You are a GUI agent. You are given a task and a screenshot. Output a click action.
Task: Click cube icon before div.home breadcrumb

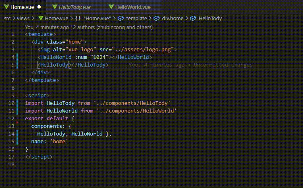point(156,19)
